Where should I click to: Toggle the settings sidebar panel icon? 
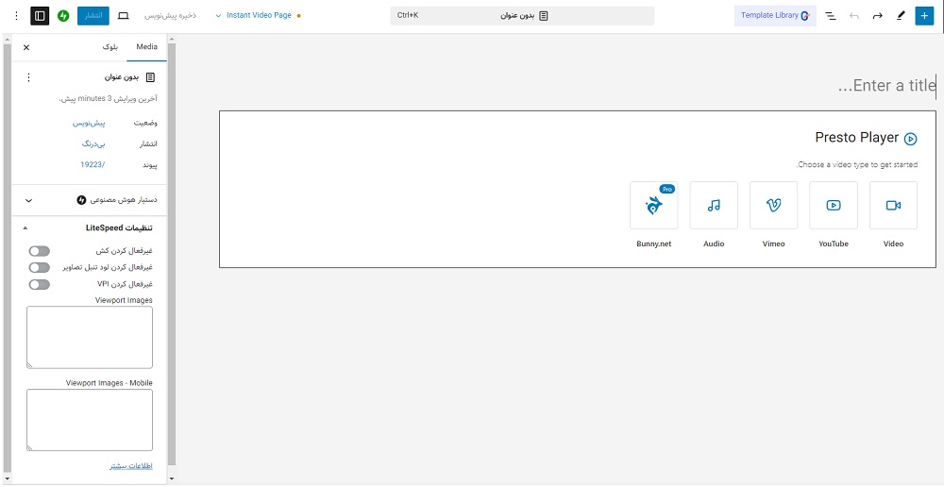[x=40, y=16]
